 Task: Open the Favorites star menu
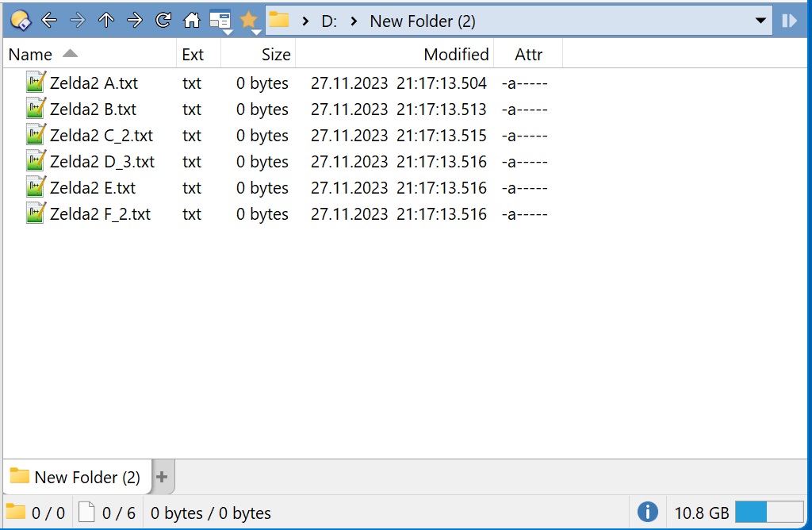248,20
